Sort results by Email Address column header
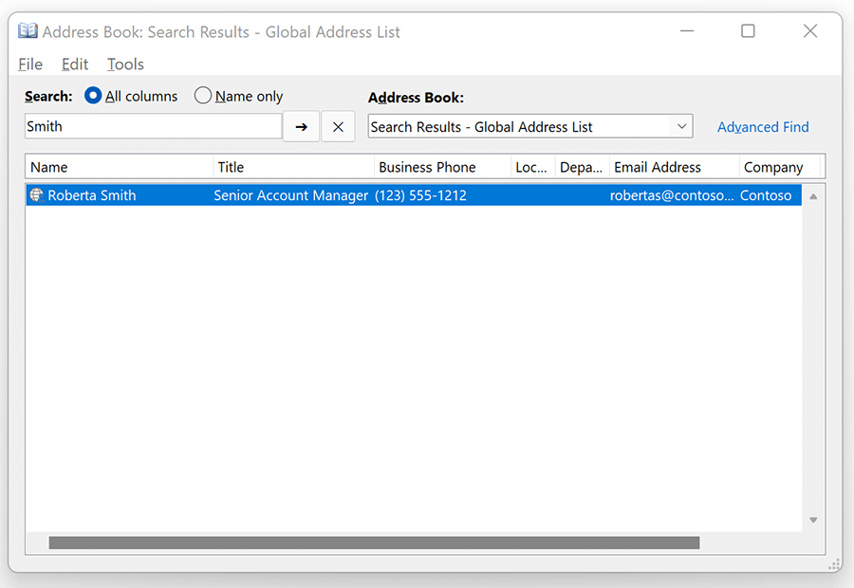The image size is (854, 588). pos(675,167)
